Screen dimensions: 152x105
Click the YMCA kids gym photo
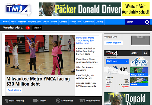40,55
